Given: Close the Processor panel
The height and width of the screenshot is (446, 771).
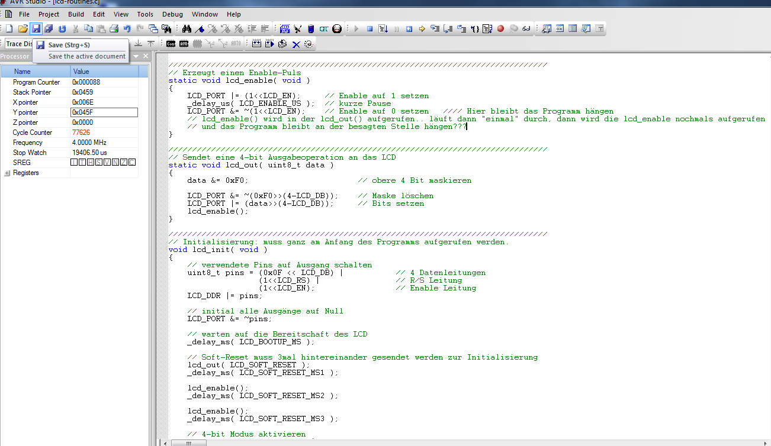Looking at the screenshot, I should click(x=146, y=56).
